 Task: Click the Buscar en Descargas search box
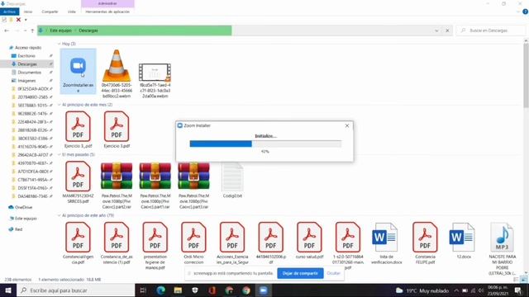(491, 31)
